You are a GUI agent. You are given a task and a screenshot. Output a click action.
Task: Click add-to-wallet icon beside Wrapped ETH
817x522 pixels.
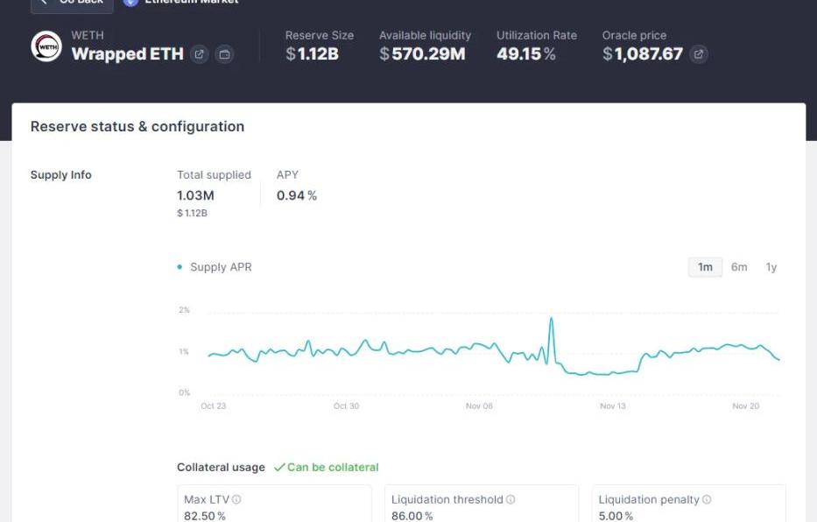pyautogui.click(x=224, y=54)
